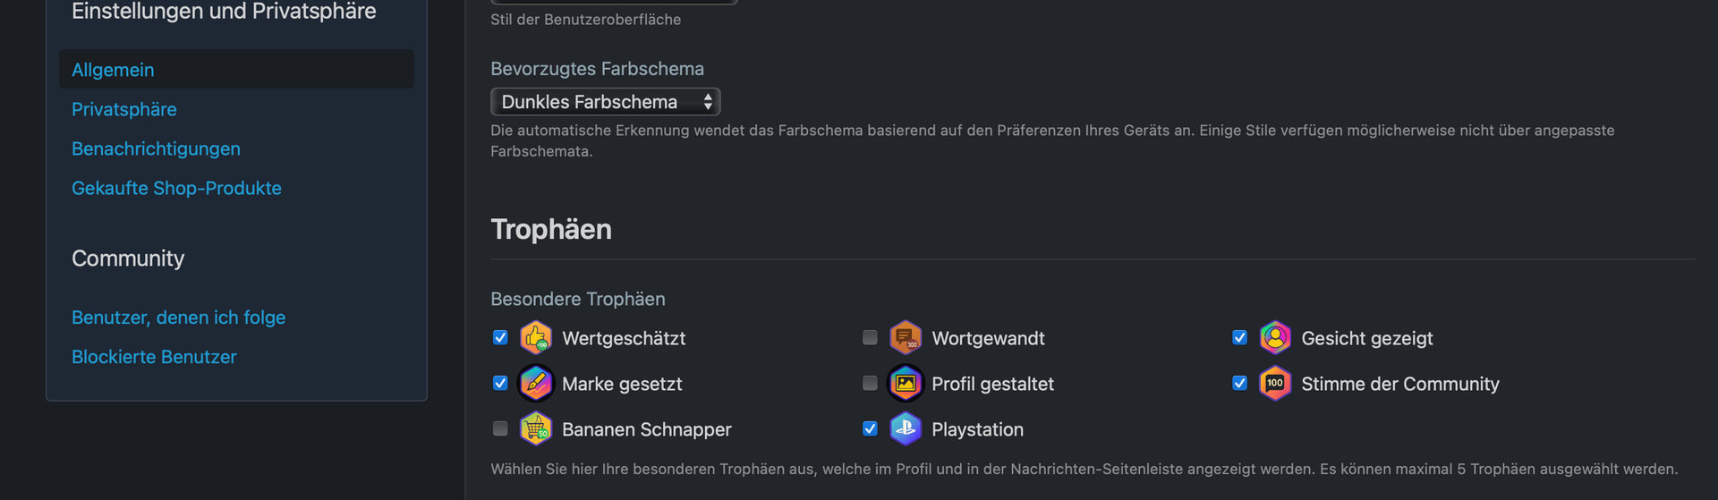Click the Bananen Schnapper cart trophy icon
Image resolution: width=1718 pixels, height=500 pixels.
(536, 429)
